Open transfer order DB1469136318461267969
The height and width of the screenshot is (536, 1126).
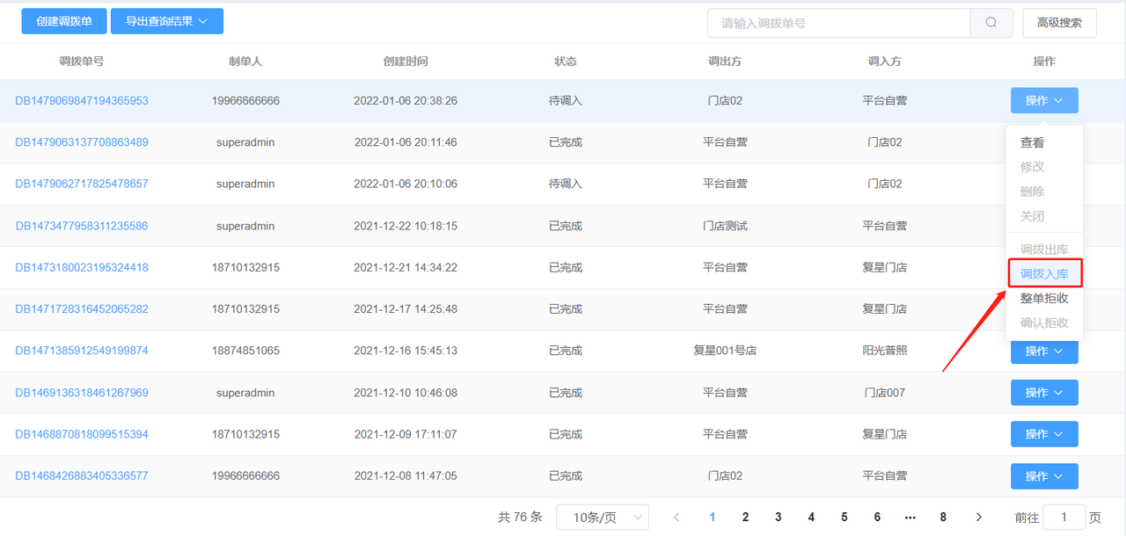click(x=82, y=393)
